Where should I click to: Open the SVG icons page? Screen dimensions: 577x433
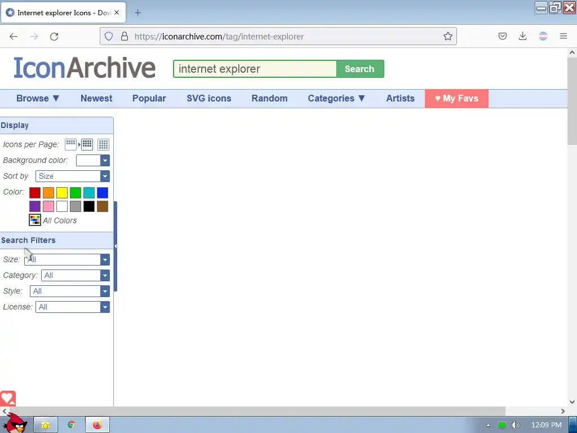click(208, 98)
